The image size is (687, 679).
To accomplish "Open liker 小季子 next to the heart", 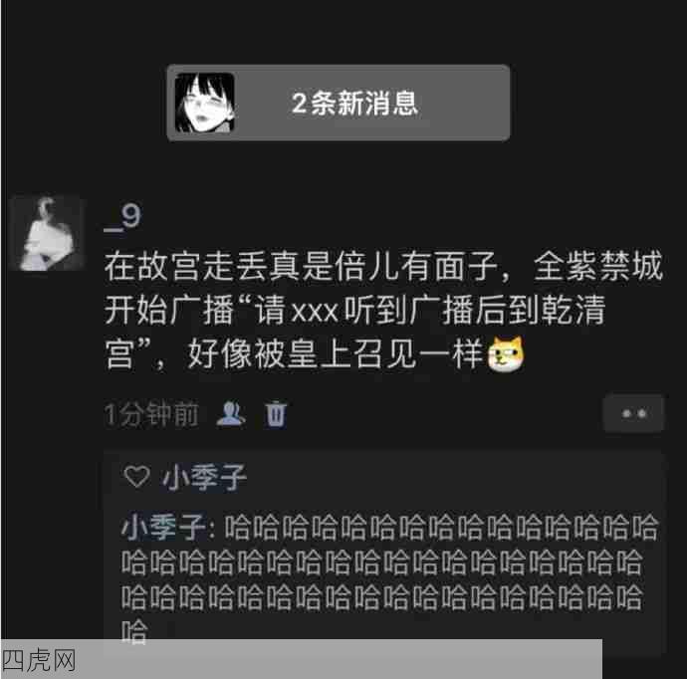I will [205, 478].
